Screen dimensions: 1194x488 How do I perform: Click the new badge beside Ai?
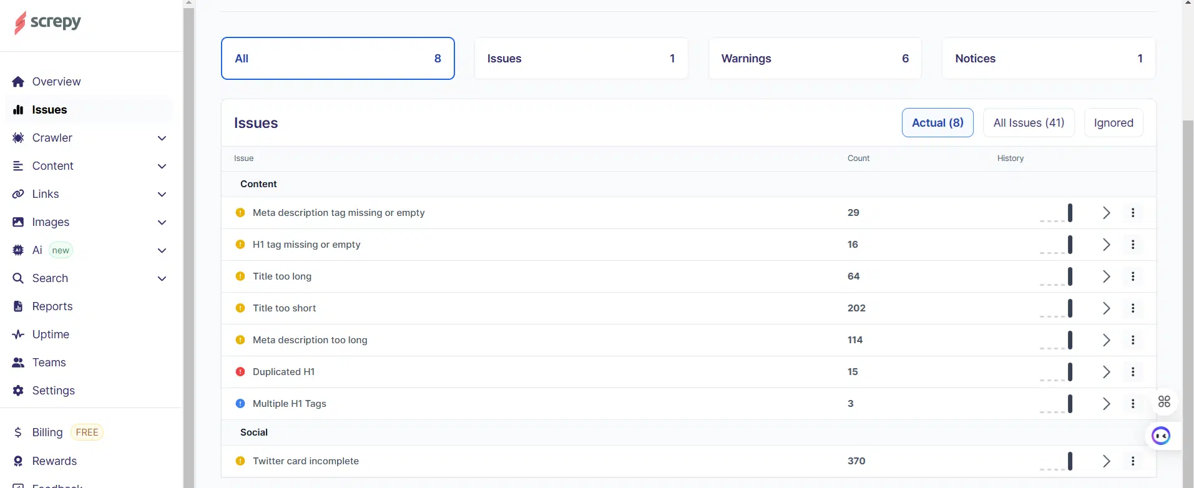(61, 250)
